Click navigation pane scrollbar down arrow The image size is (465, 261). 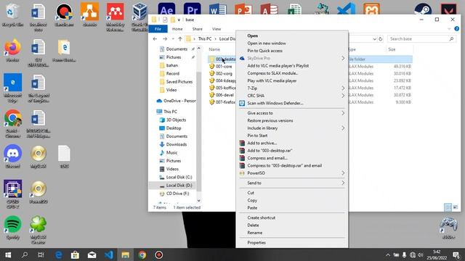point(198,200)
